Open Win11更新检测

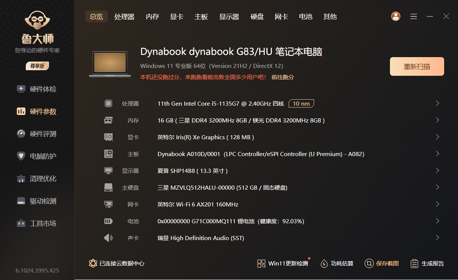283,263
